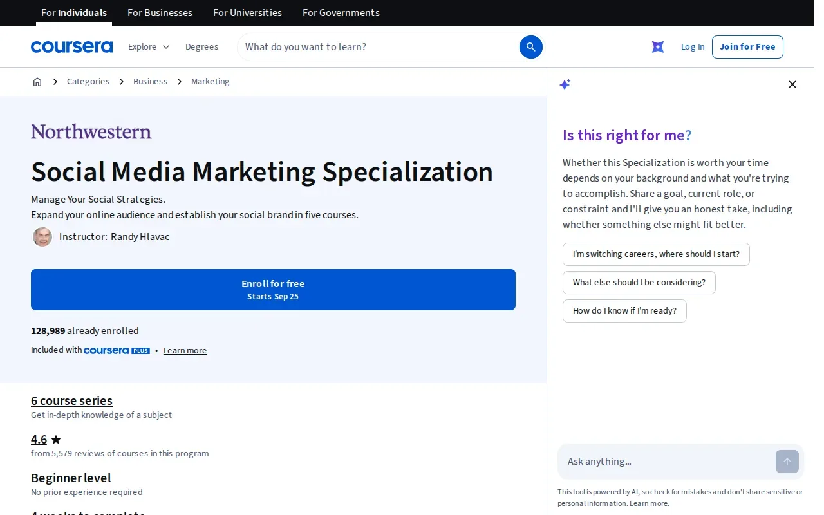Click the Coursera logo in the header
This screenshot has width=824, height=515.
(x=71, y=47)
